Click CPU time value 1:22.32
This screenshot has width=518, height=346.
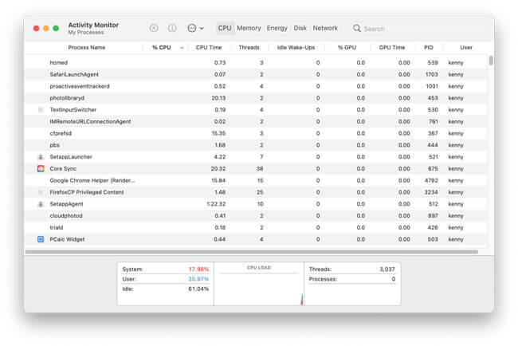tap(216, 204)
